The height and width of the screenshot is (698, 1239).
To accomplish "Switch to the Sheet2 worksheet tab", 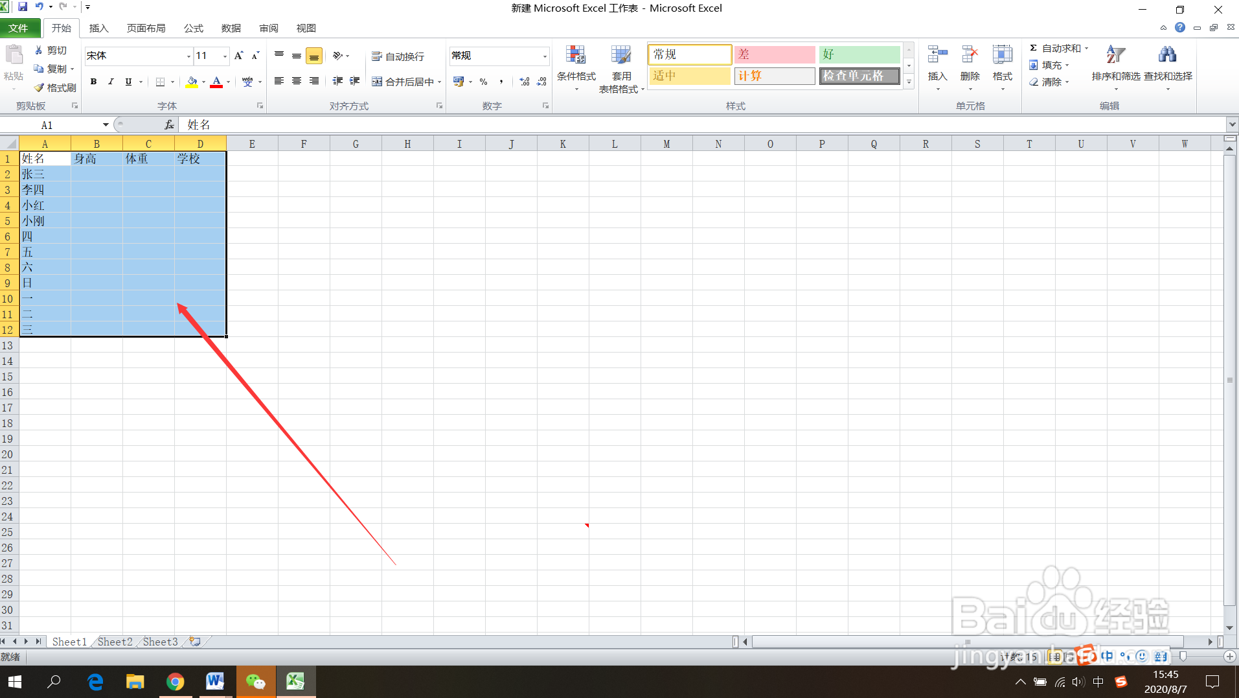I will (x=115, y=642).
